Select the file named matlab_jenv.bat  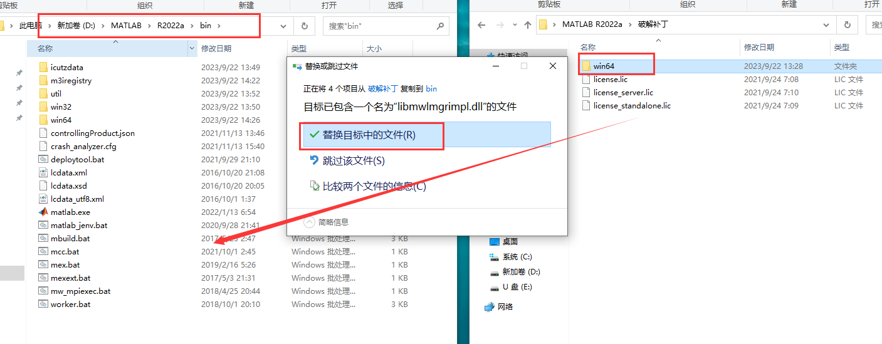tap(79, 225)
